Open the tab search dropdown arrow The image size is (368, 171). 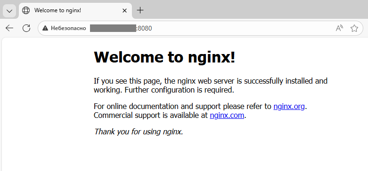[x=9, y=11]
